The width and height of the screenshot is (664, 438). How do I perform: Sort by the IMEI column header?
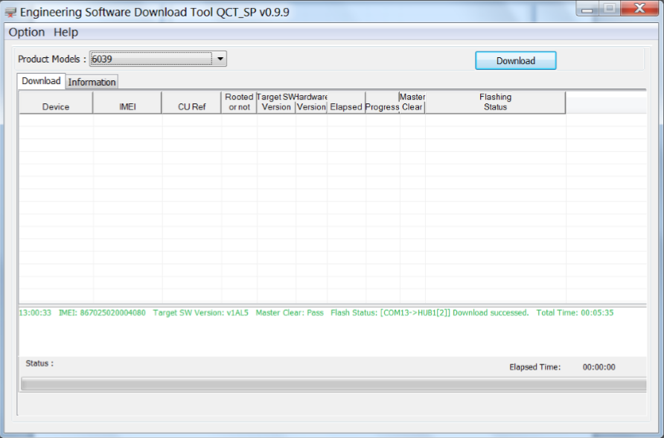coord(127,103)
